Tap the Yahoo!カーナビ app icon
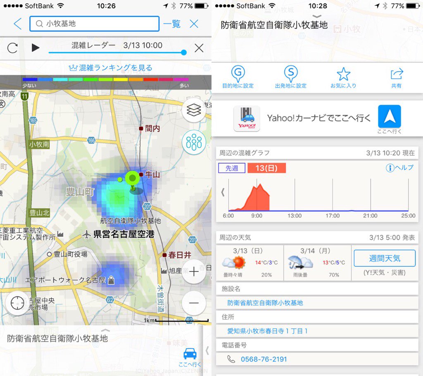The image size is (423, 376). [247, 118]
